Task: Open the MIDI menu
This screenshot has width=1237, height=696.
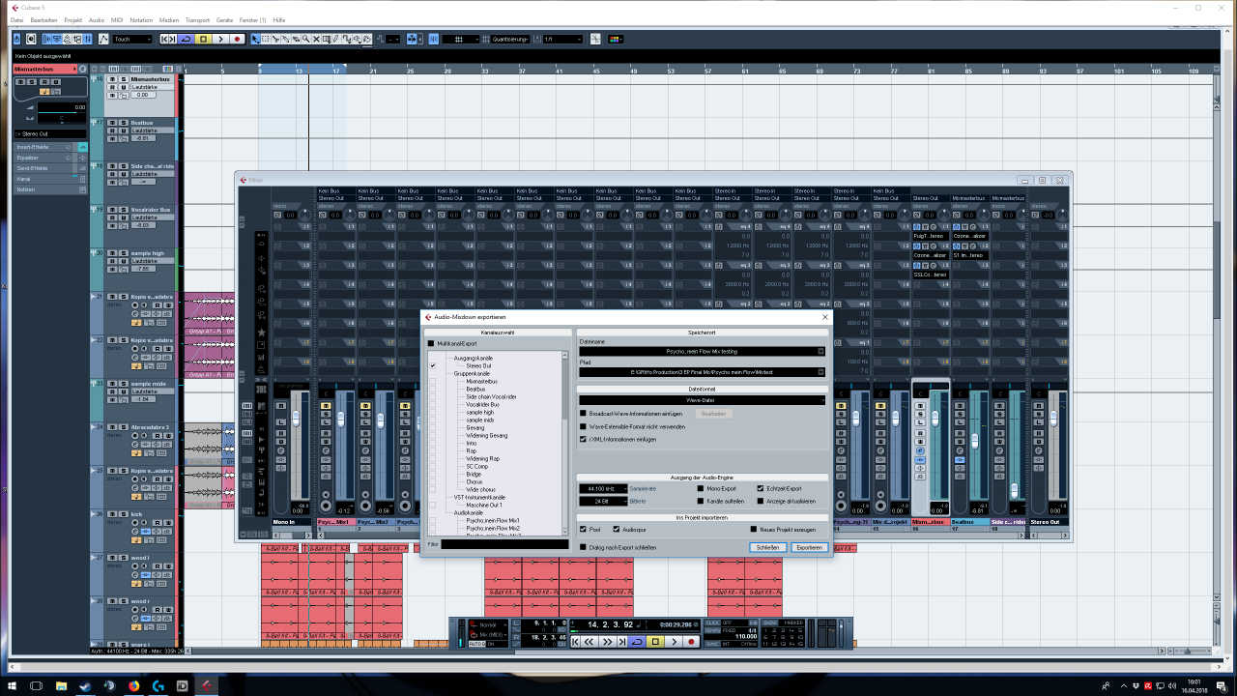Action: 117,19
